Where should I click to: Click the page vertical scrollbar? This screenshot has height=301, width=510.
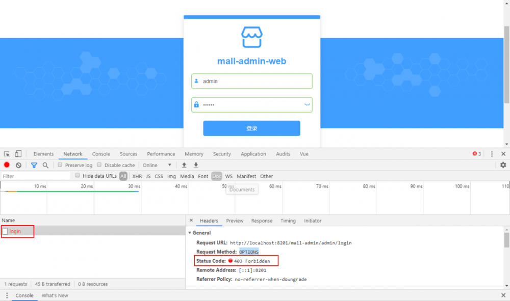pyautogui.click(x=507, y=65)
